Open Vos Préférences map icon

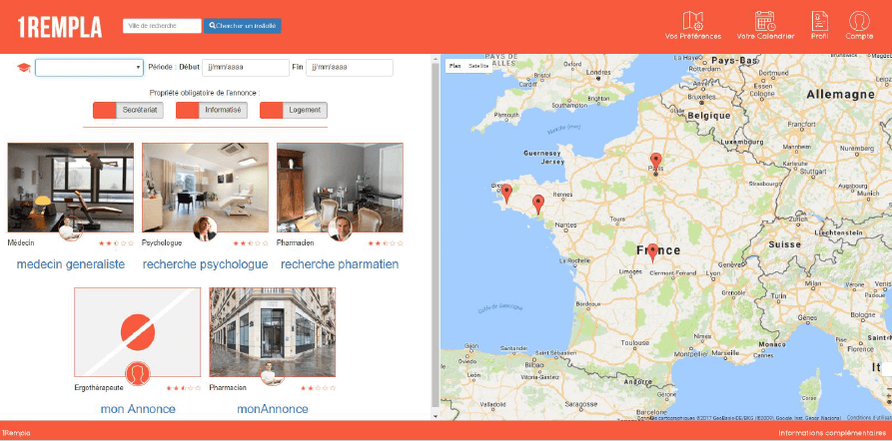click(x=692, y=21)
